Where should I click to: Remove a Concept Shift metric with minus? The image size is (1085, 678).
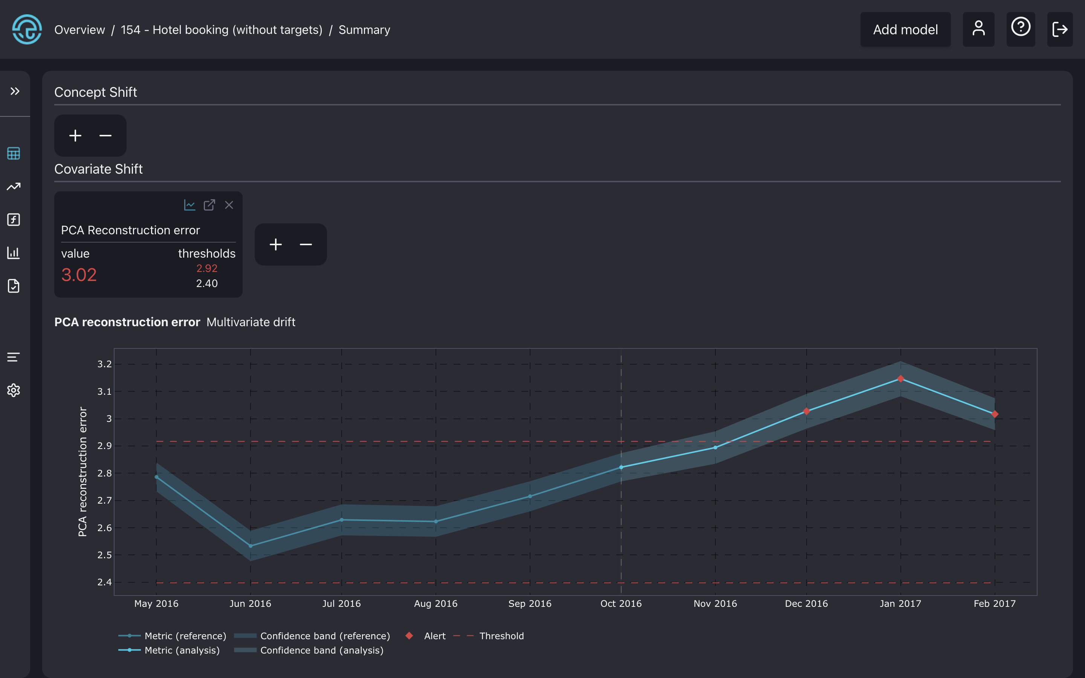tap(105, 136)
